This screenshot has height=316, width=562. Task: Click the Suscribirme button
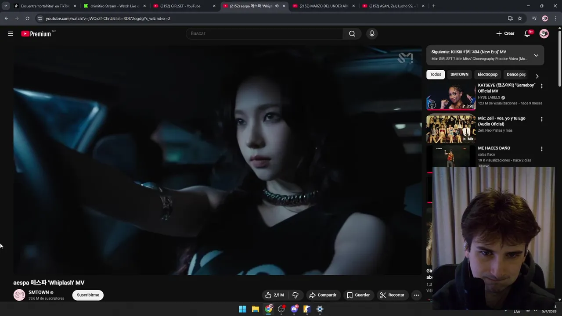[88, 295]
